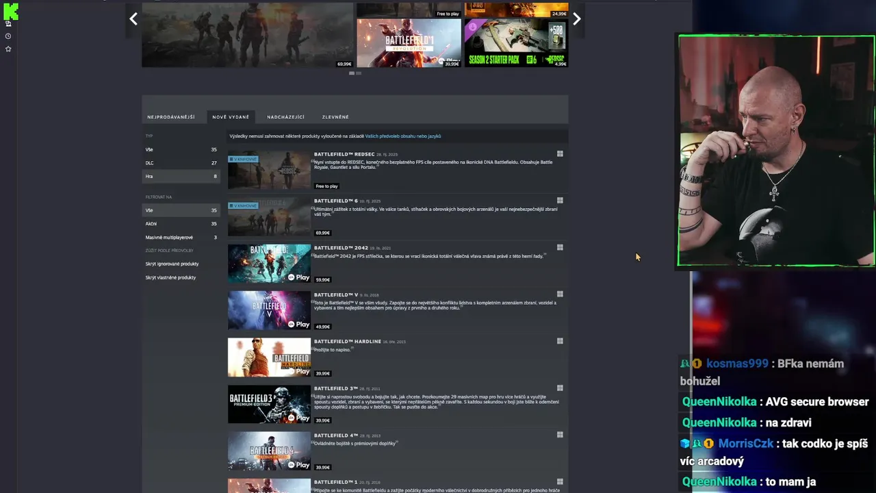This screenshot has width=876, height=493.
Task: Select the Nově vydané tab
Action: coord(231,117)
